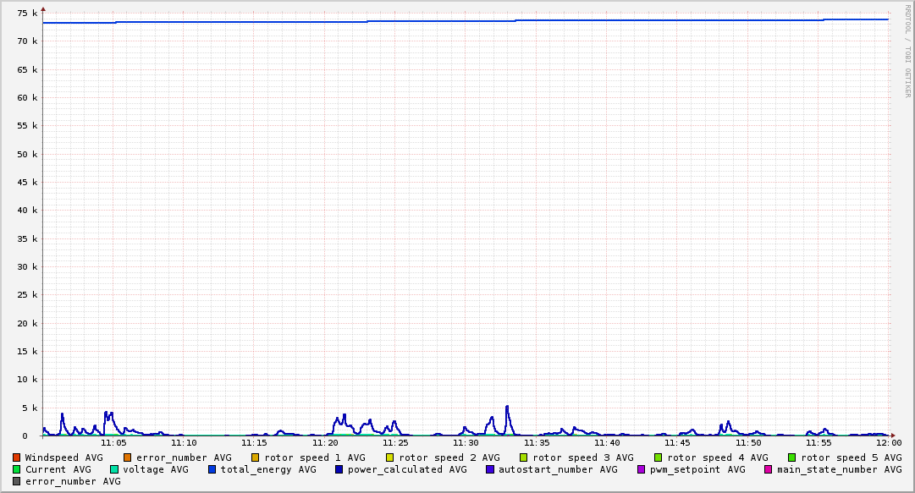Click the orange error_number AVG legend swatch
The width and height of the screenshot is (915, 493).
127,457
